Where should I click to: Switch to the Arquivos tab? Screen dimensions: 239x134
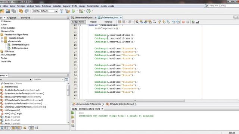(12, 18)
